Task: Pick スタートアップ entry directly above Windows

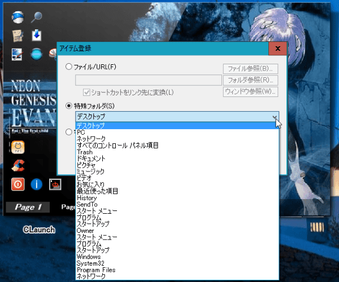Action: click(x=177, y=250)
